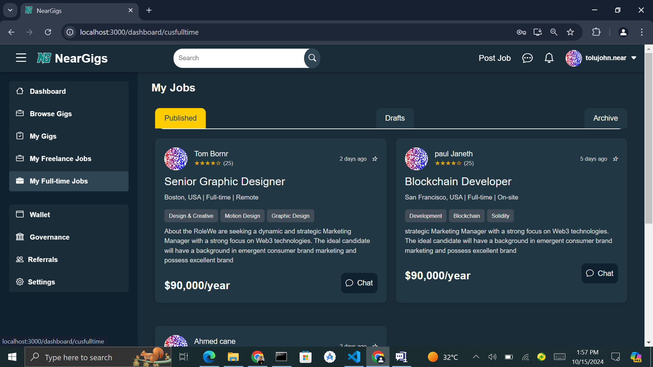
Task: Expand the tolujohn.near account dropdown
Action: [634, 58]
